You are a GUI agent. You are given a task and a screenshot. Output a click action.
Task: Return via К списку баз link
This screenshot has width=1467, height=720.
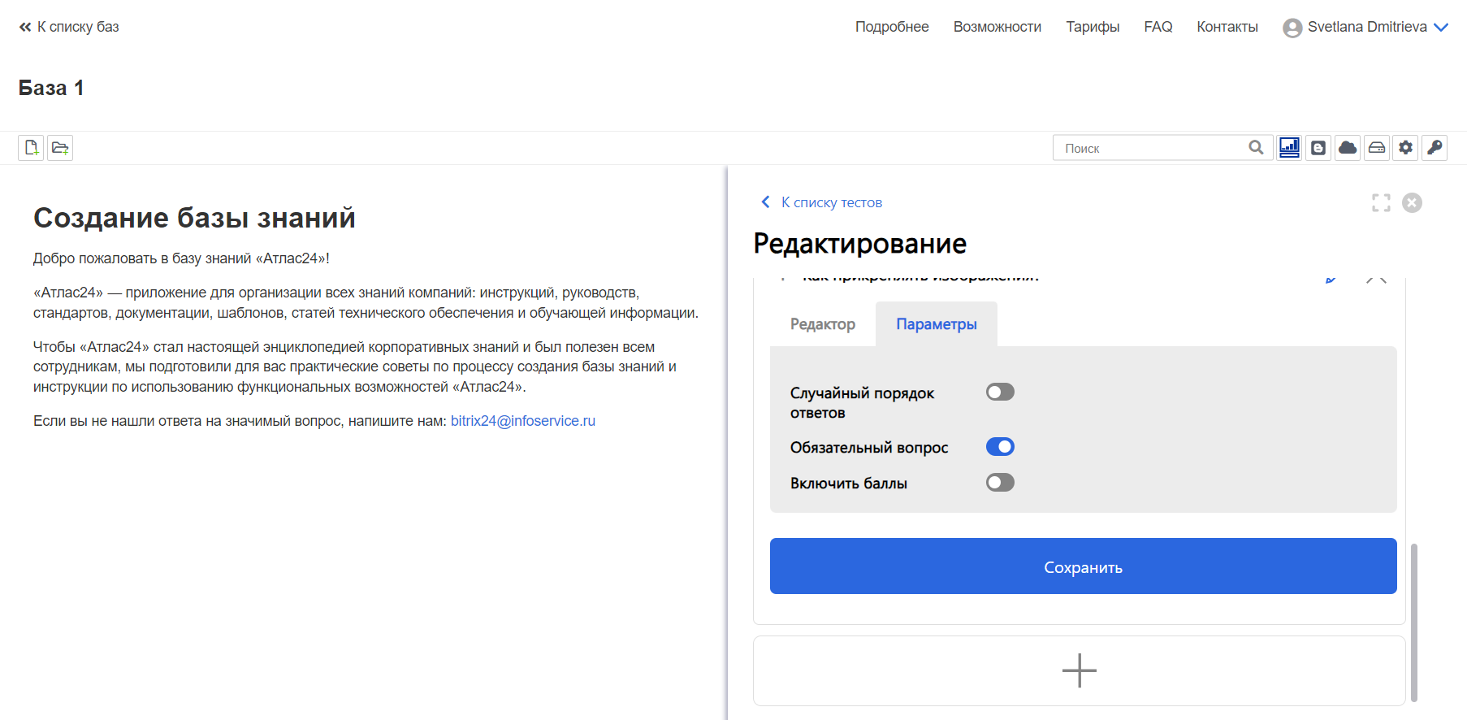coord(69,27)
